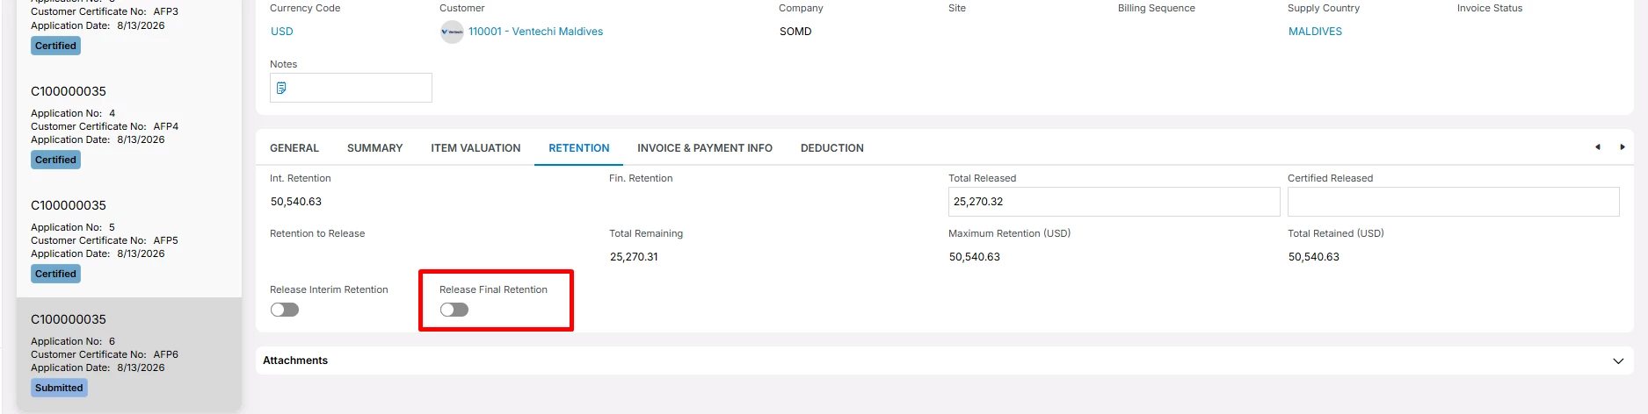
Task: Click Certified badge on AFP4 card
Action: (x=55, y=160)
